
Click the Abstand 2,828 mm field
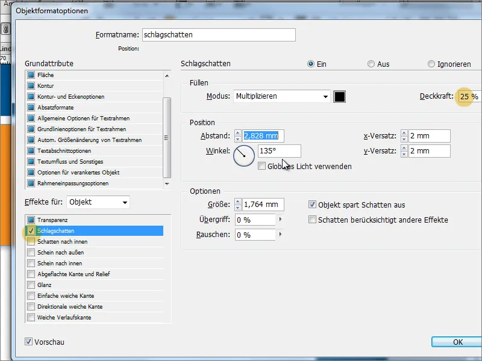[263, 136]
